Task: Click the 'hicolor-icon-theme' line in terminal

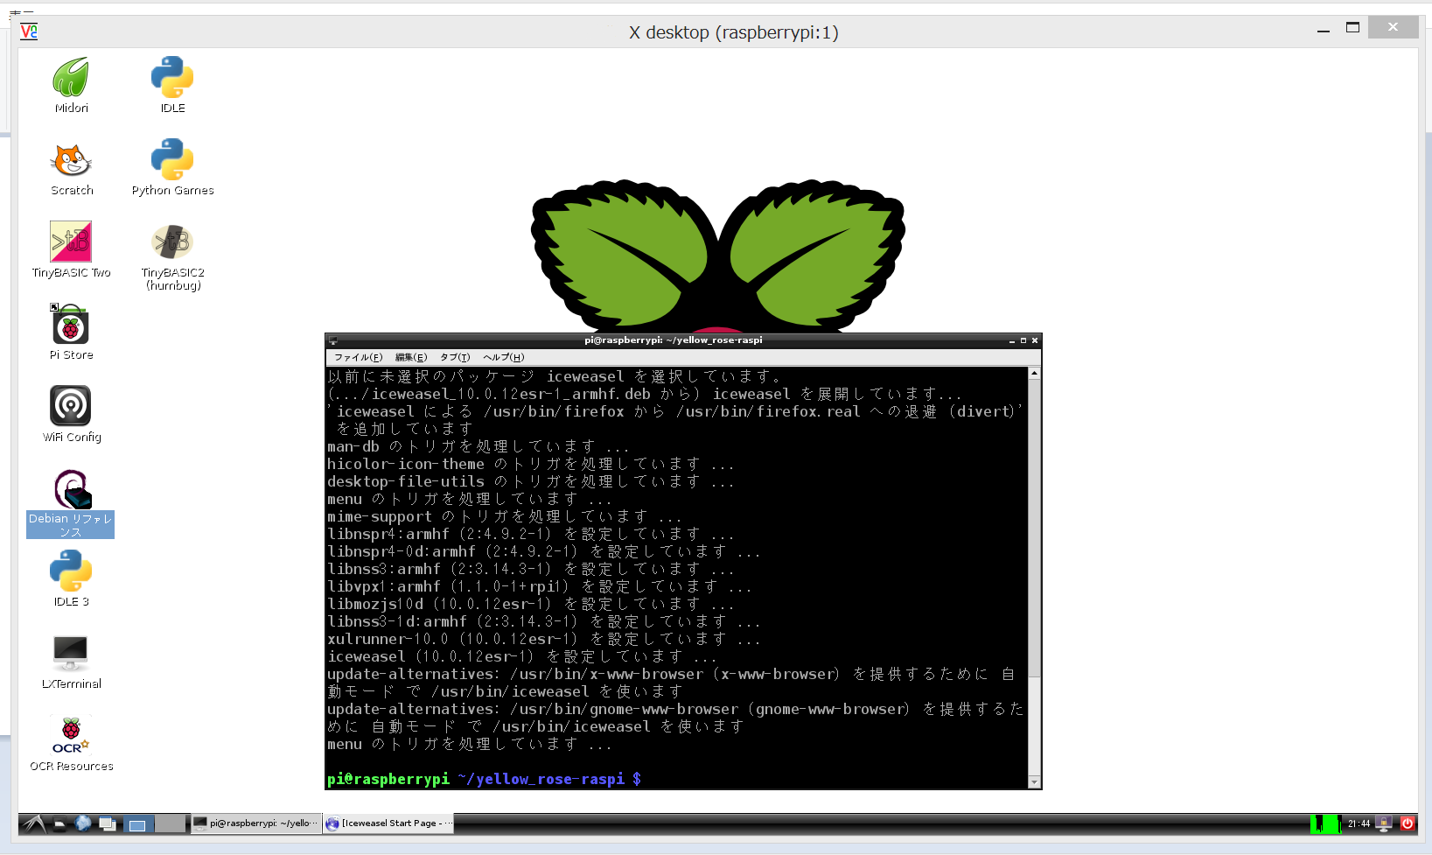Action: (x=531, y=464)
